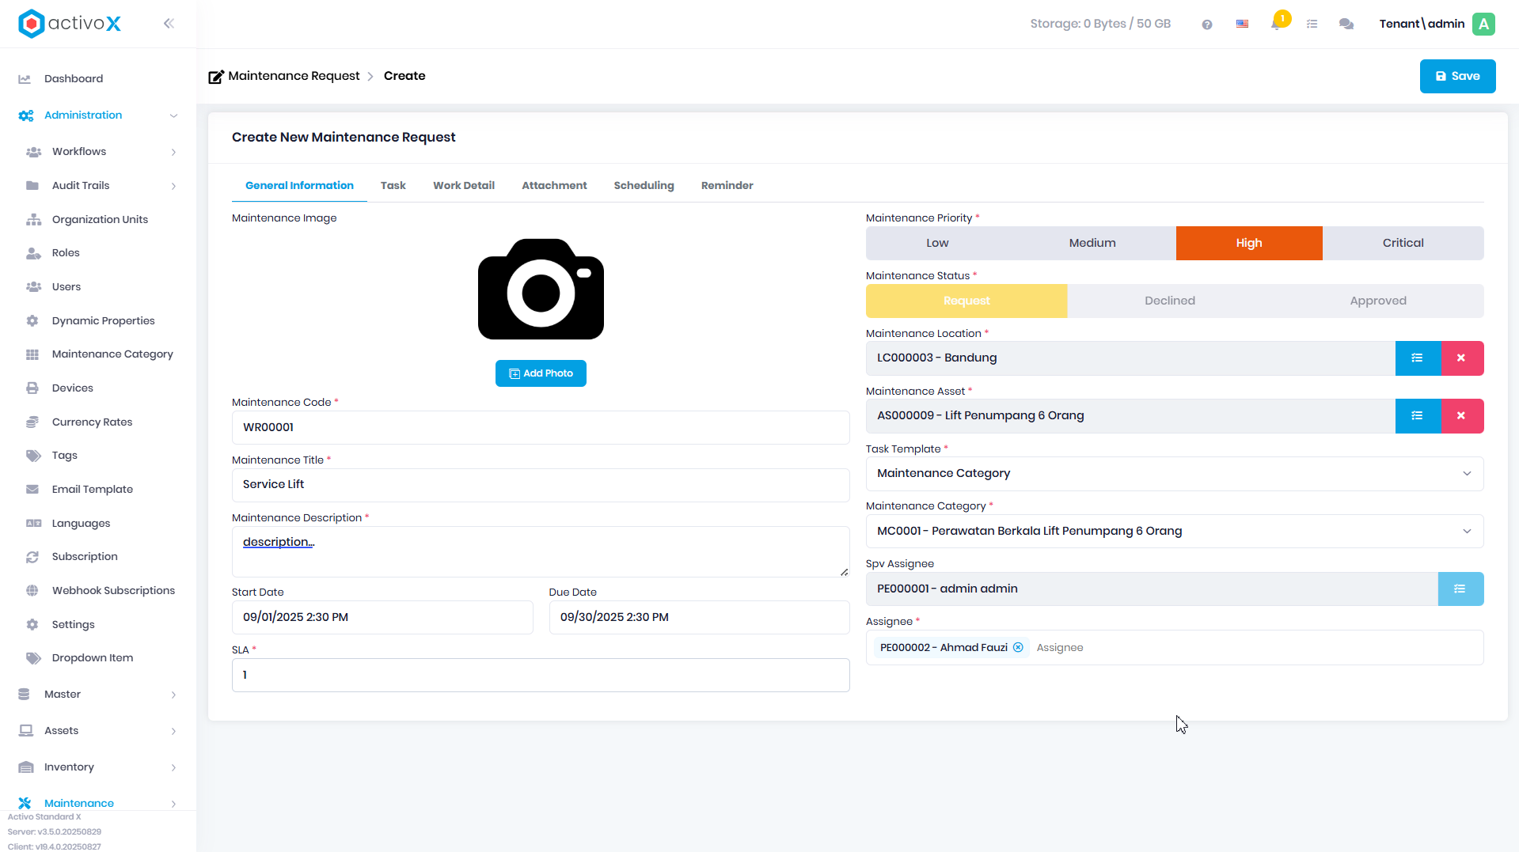The height and width of the screenshot is (852, 1519).
Task: Click the Dashboard chart icon
Action: tap(25, 79)
